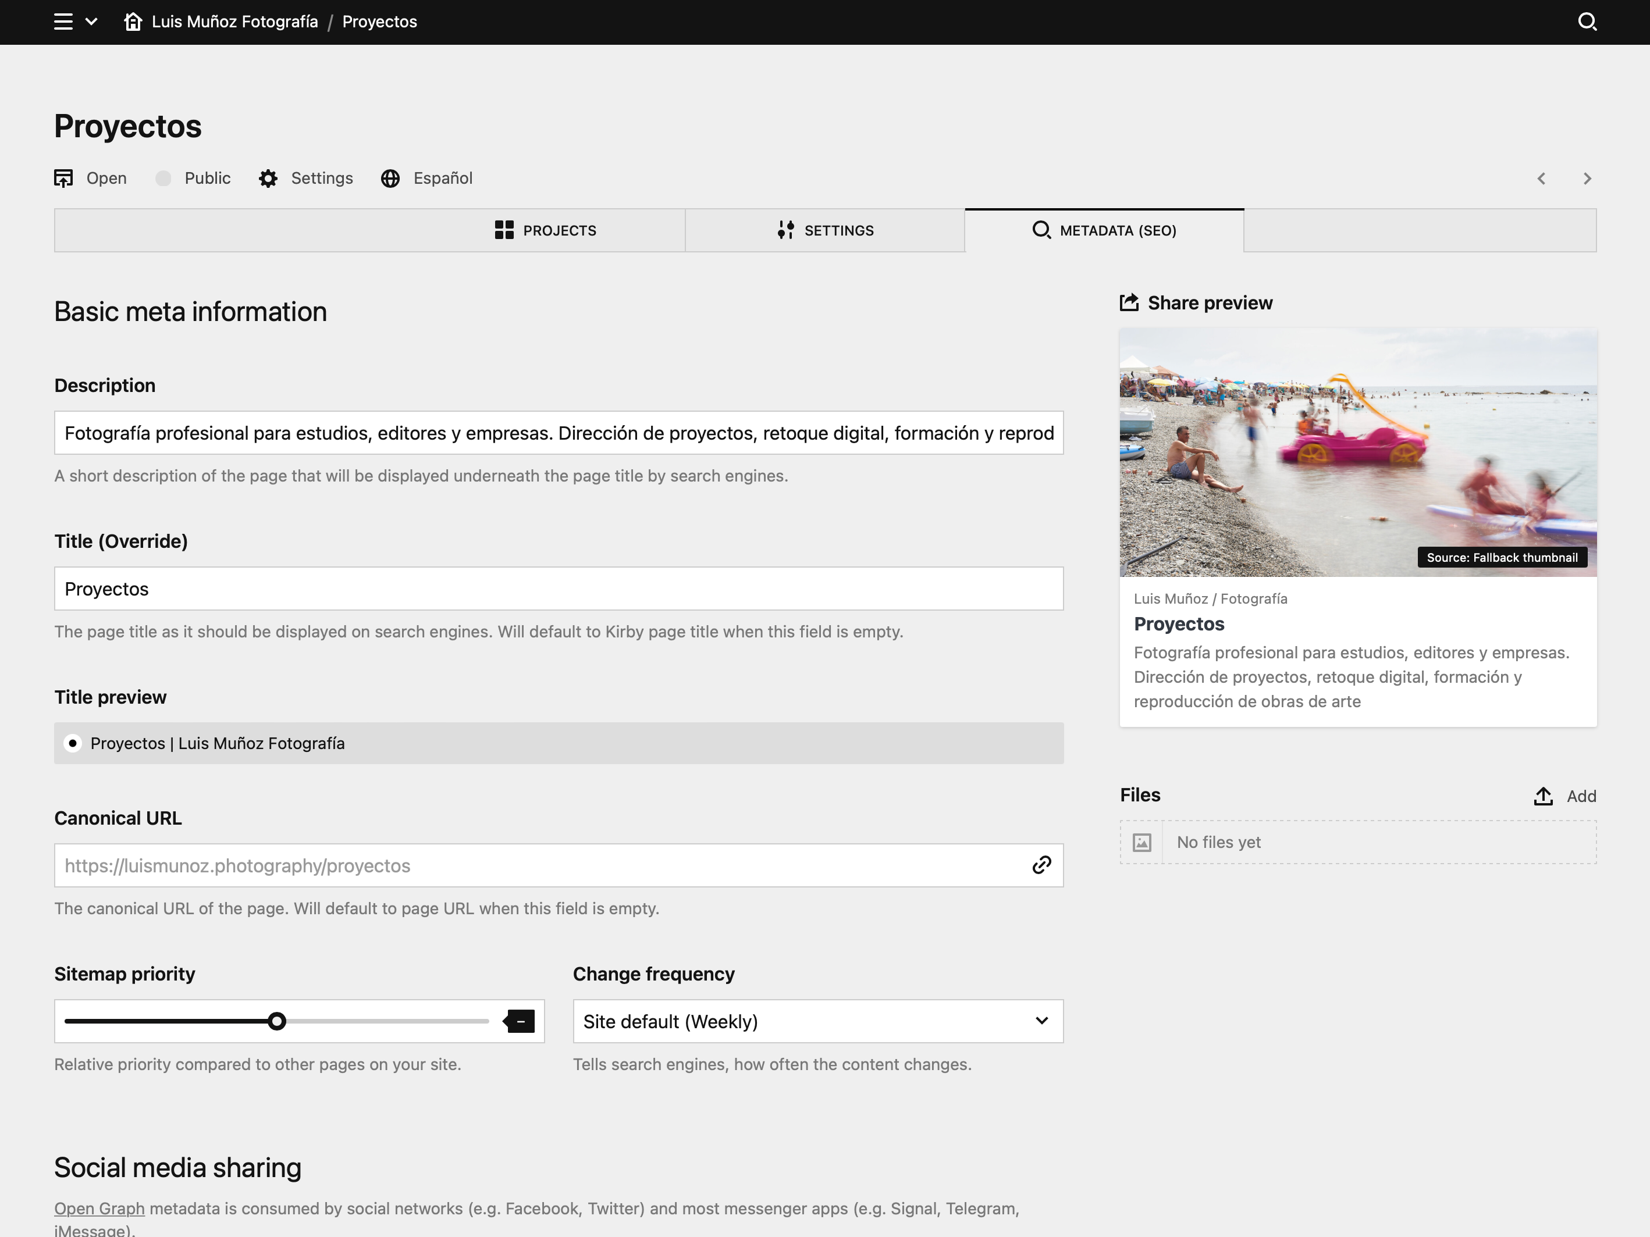Screen dimensions: 1650x1237
Task: Open the hamburger navigation menu
Action: tap(63, 22)
